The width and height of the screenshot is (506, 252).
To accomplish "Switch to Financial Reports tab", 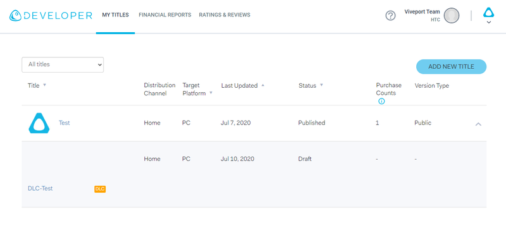I will coord(165,15).
